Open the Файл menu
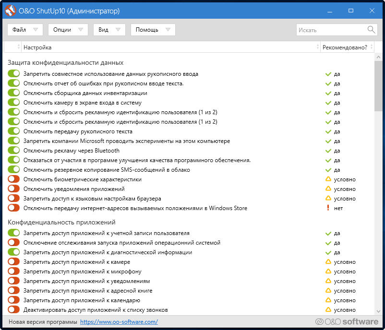 pyautogui.click(x=25, y=30)
